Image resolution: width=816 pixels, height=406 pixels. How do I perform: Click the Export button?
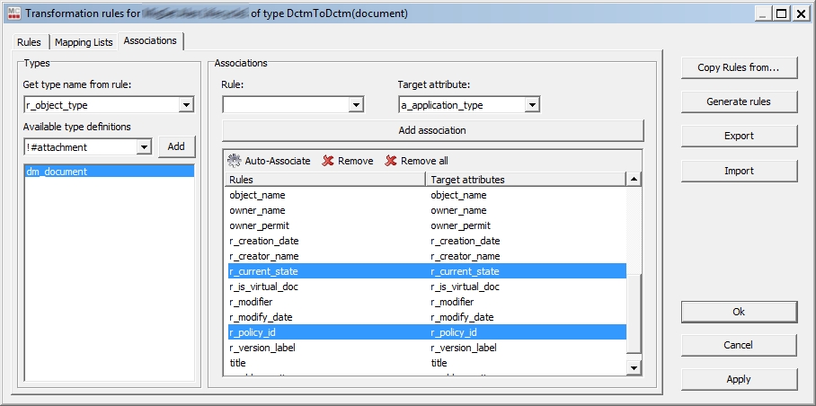pyautogui.click(x=738, y=136)
